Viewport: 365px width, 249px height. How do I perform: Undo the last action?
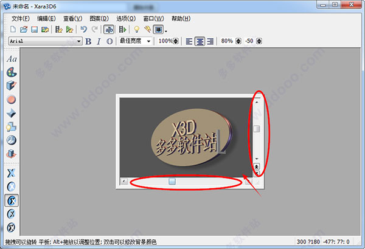[x=83, y=29]
